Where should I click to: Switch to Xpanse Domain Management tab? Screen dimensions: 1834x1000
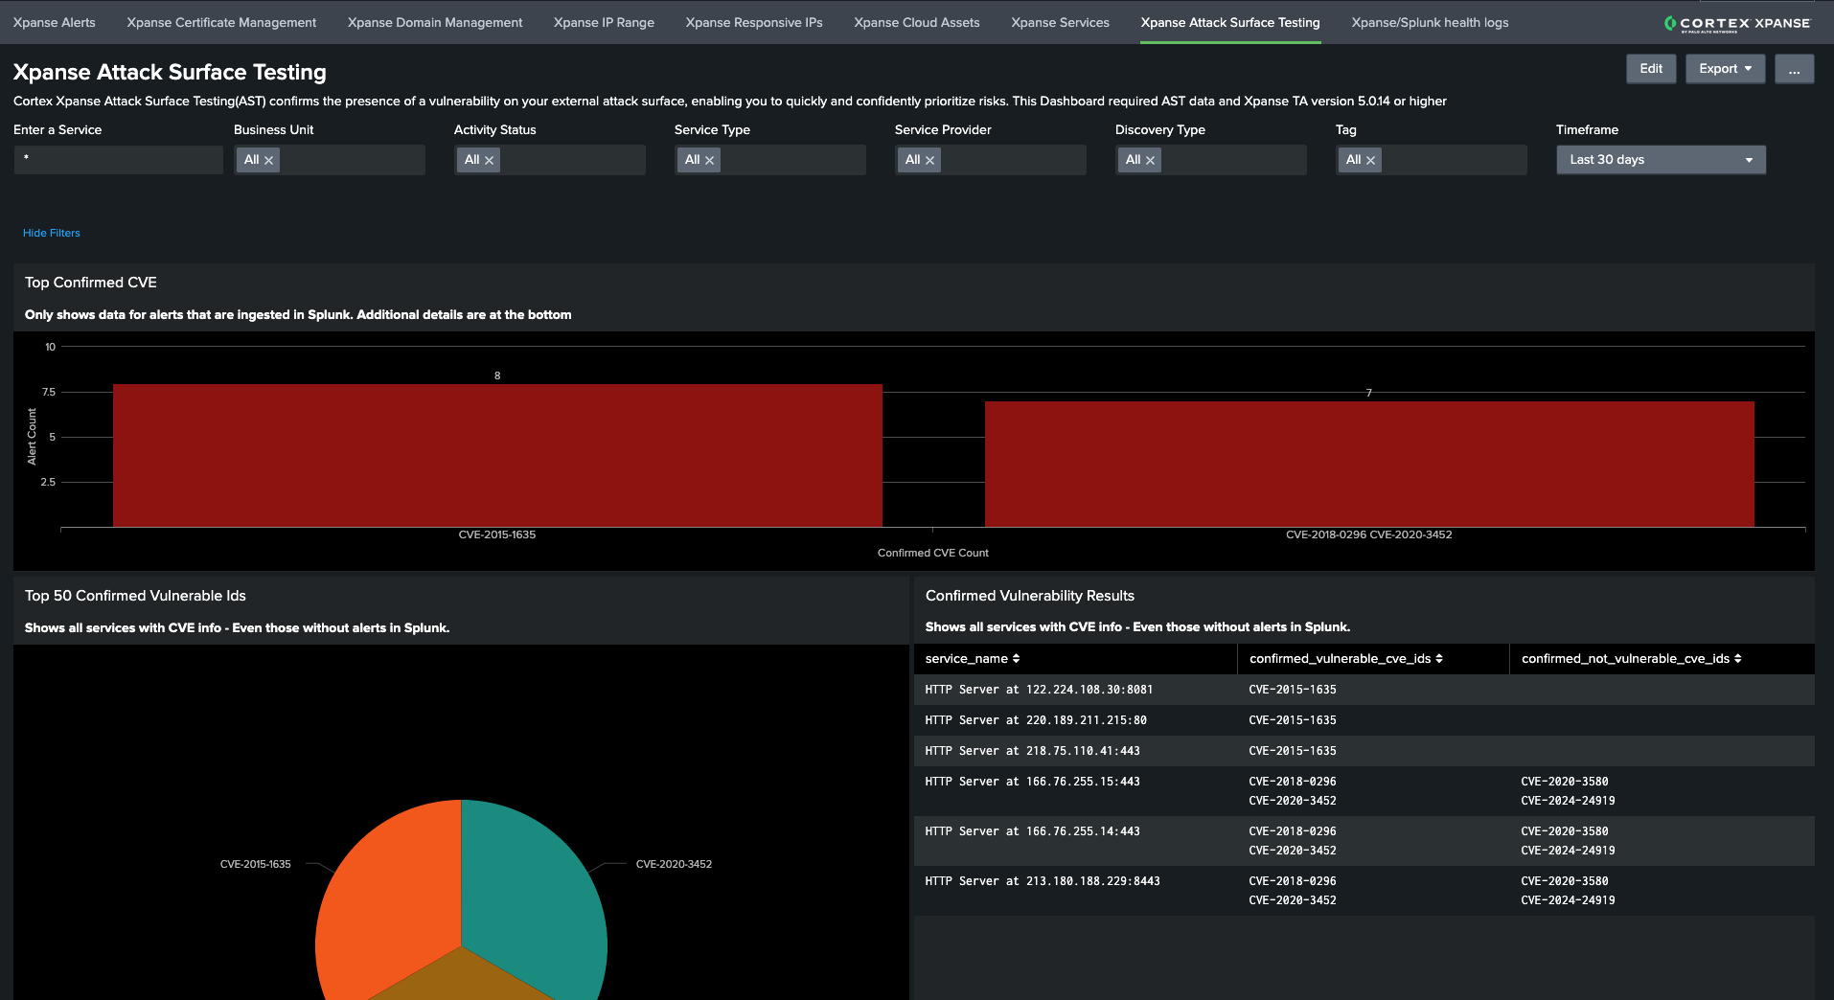click(435, 22)
